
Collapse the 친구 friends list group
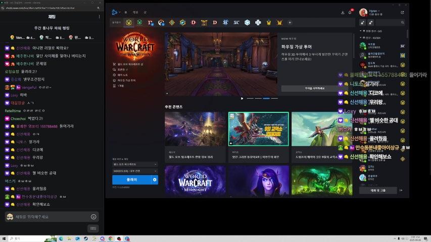(x=361, y=38)
